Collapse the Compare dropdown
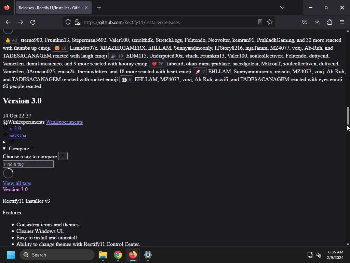 (x=16, y=149)
